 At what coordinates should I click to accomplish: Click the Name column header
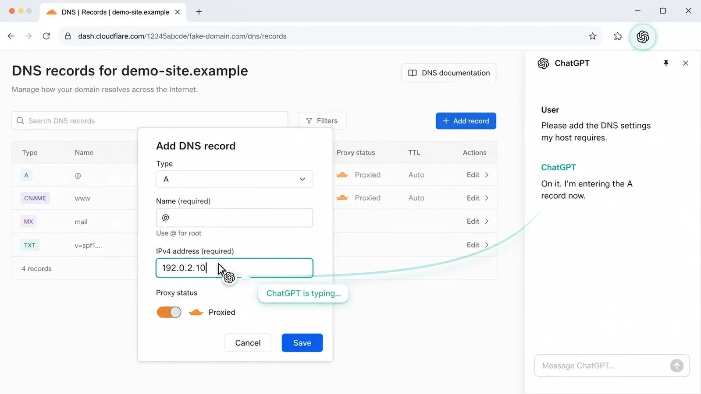coord(84,152)
